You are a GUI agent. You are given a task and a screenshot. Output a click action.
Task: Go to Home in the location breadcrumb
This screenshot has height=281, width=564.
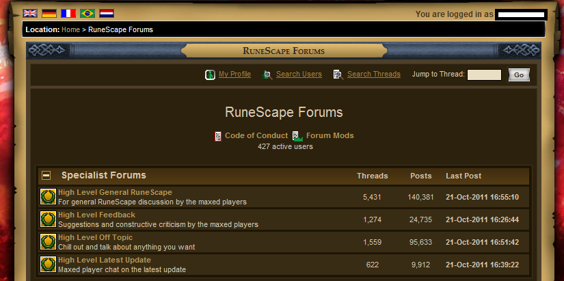70,29
